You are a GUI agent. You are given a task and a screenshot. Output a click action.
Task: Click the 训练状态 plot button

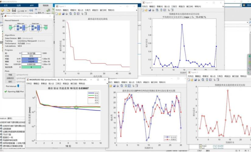coord(10,78)
